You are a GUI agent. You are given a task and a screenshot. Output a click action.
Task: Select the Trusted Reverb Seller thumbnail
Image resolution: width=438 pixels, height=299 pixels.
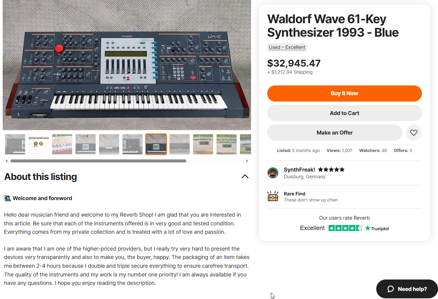pos(39,144)
